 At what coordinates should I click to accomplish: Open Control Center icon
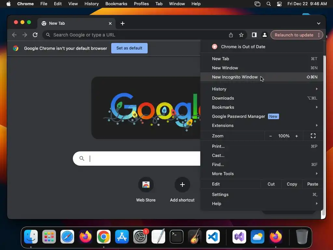click(279, 4)
